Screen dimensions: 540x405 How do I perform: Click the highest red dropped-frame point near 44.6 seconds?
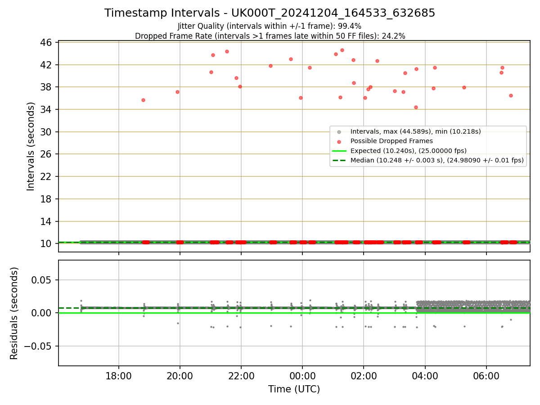(x=342, y=50)
